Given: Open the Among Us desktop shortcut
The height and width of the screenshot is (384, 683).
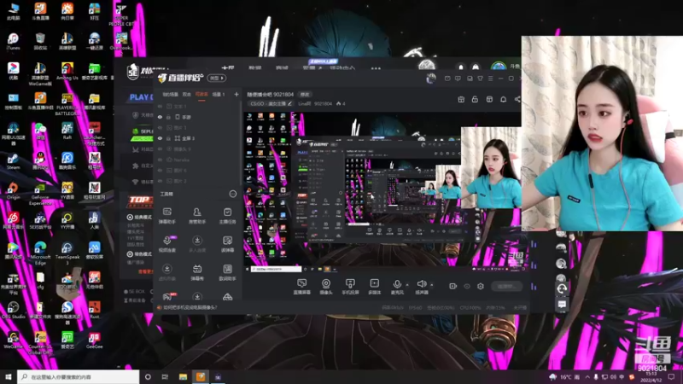Looking at the screenshot, I should coord(67,72).
